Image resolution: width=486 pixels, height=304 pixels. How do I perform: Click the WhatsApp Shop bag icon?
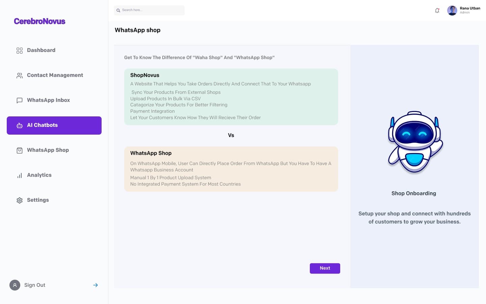coord(20,150)
